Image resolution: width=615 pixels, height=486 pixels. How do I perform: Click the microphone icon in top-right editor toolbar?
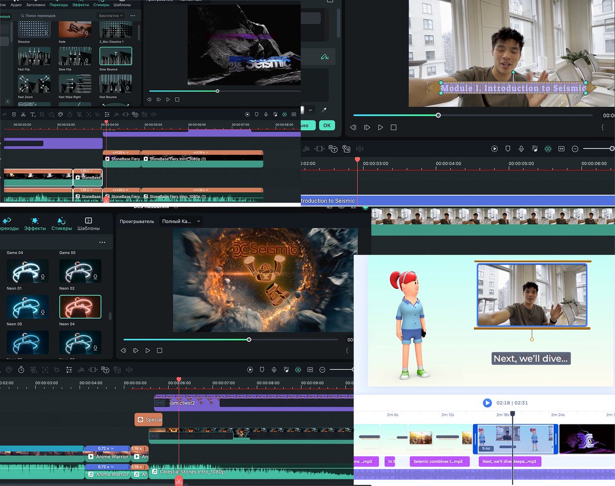(x=521, y=149)
